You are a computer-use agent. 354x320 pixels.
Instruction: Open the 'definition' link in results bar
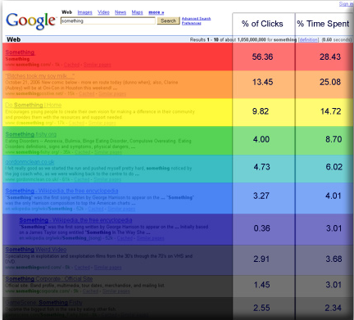tap(308, 39)
